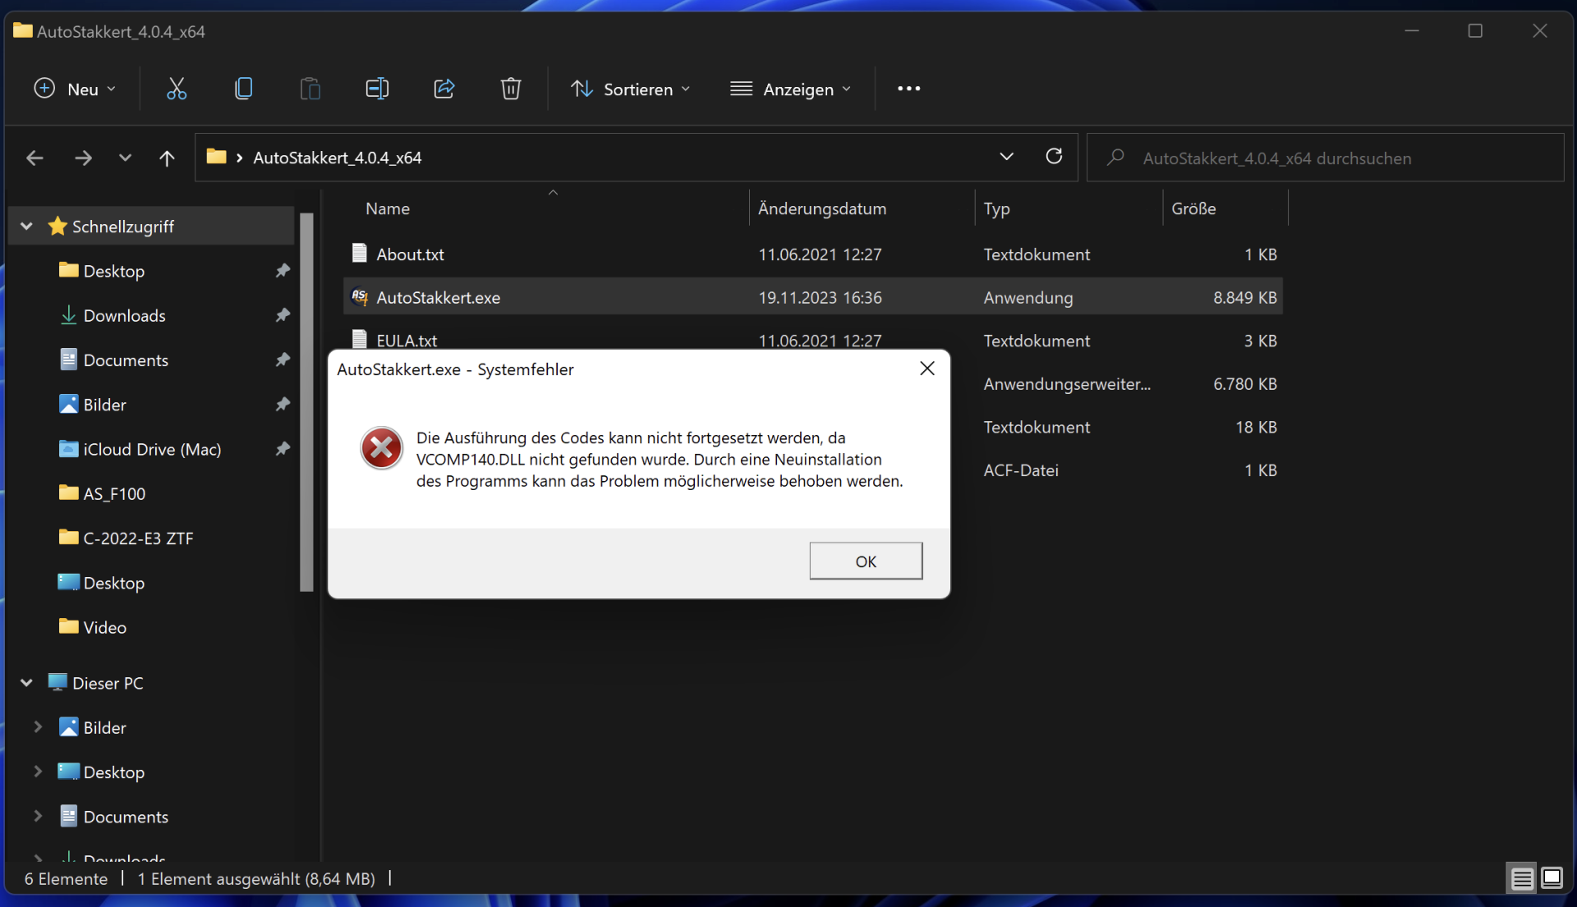Expand the address bar history dropdown
This screenshot has height=907, width=1577.
1006,156
